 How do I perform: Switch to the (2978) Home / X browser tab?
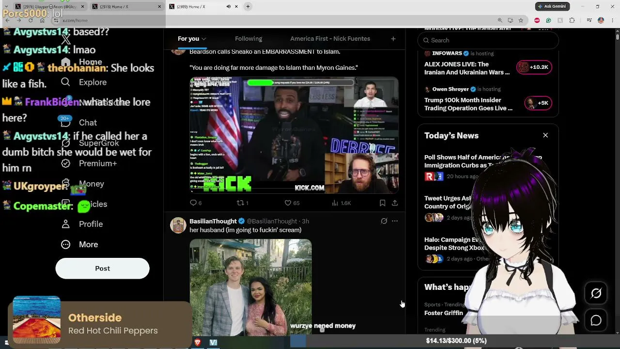point(127,6)
